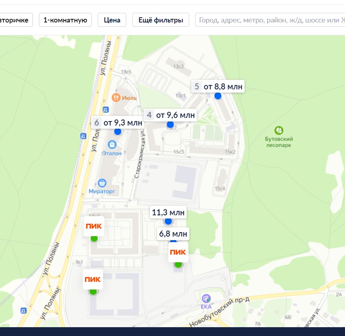Click the Бутовский лесопарк label

click(279, 142)
